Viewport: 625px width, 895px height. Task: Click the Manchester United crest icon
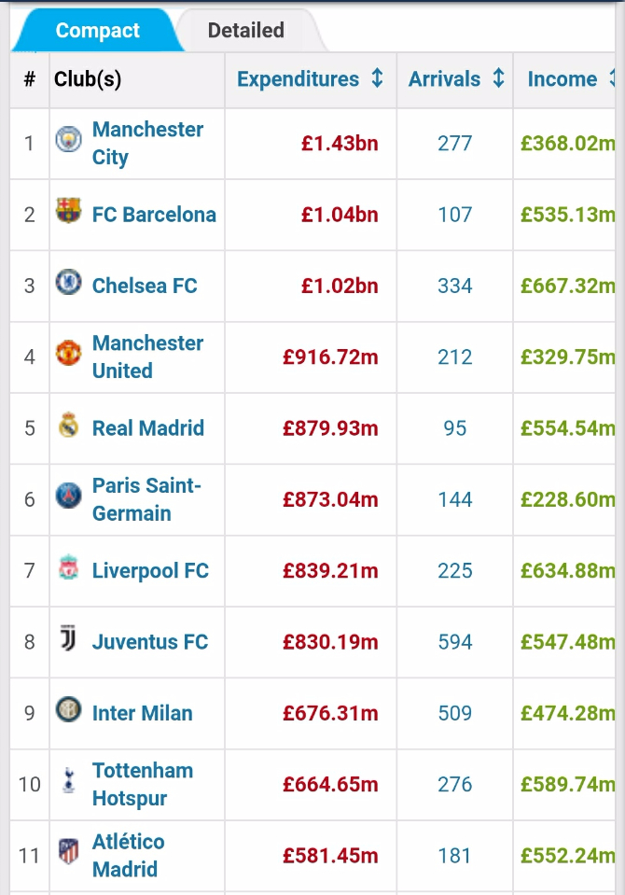pyautogui.click(x=68, y=354)
